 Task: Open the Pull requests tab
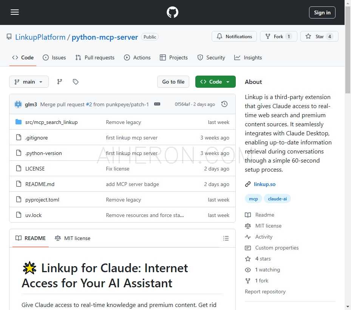[95, 57]
